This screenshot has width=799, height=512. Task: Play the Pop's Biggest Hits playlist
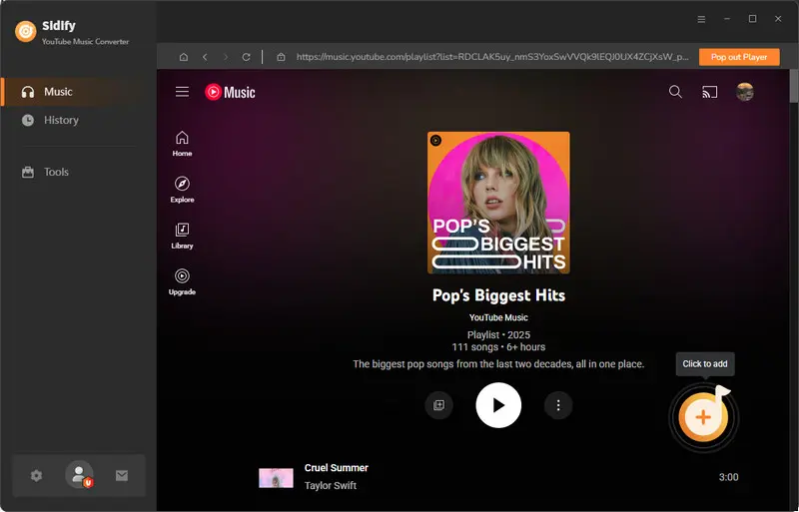tap(498, 405)
